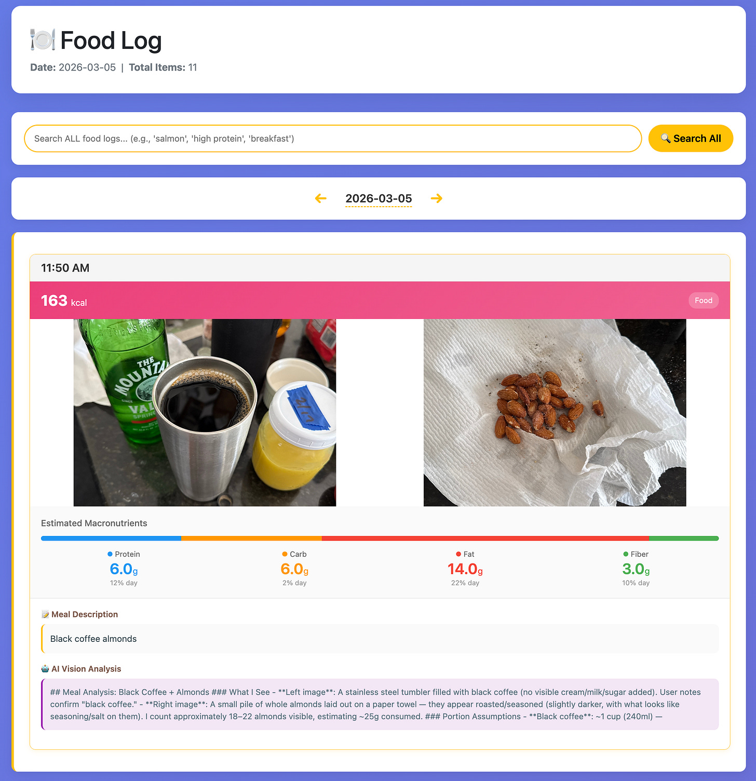Click the memo icon beside Meal Description
The image size is (756, 781).
(45, 614)
